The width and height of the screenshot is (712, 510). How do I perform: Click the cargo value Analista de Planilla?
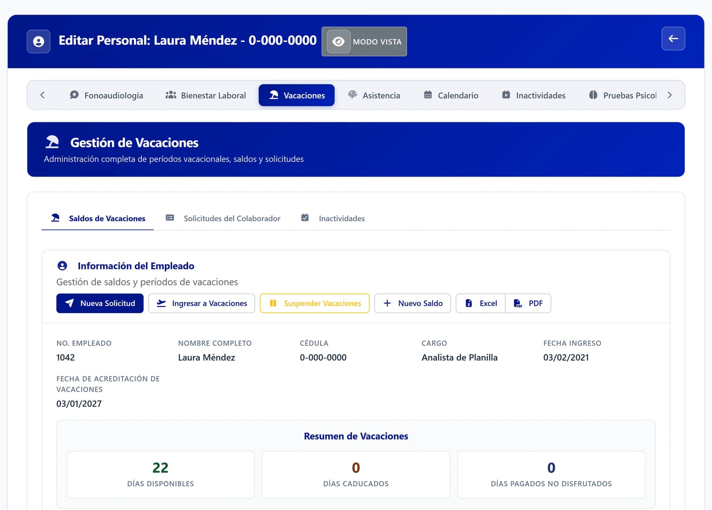click(460, 357)
